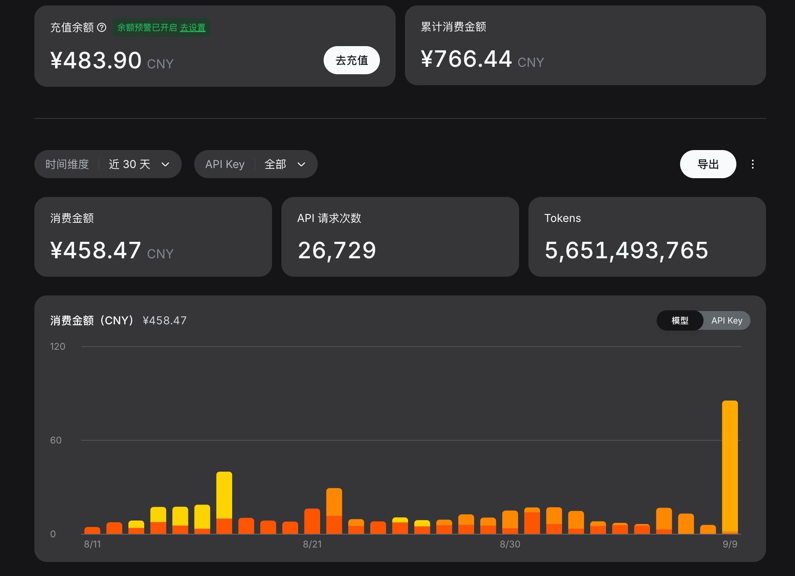Click the 累计消费金额 label
This screenshot has width=795, height=576.
click(453, 27)
